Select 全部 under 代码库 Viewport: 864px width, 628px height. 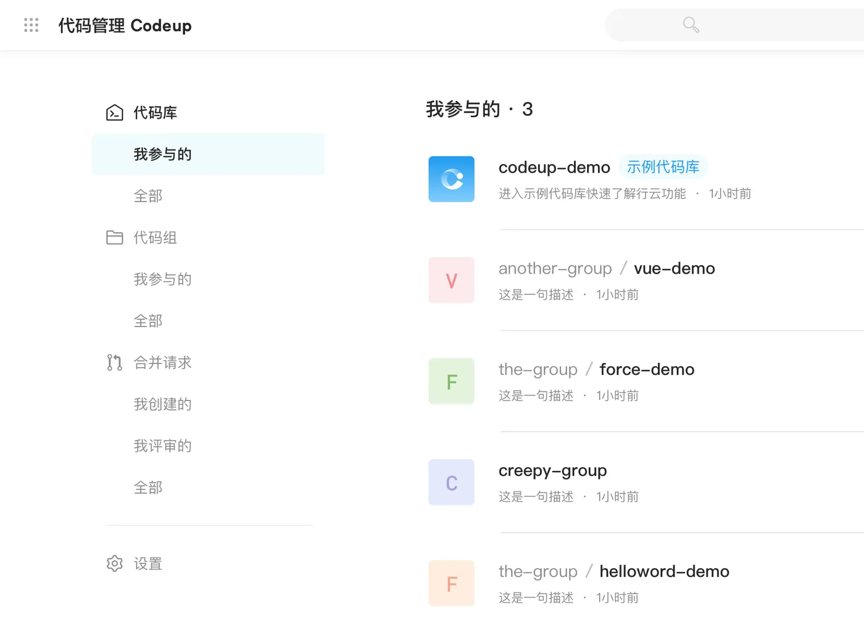click(x=148, y=196)
